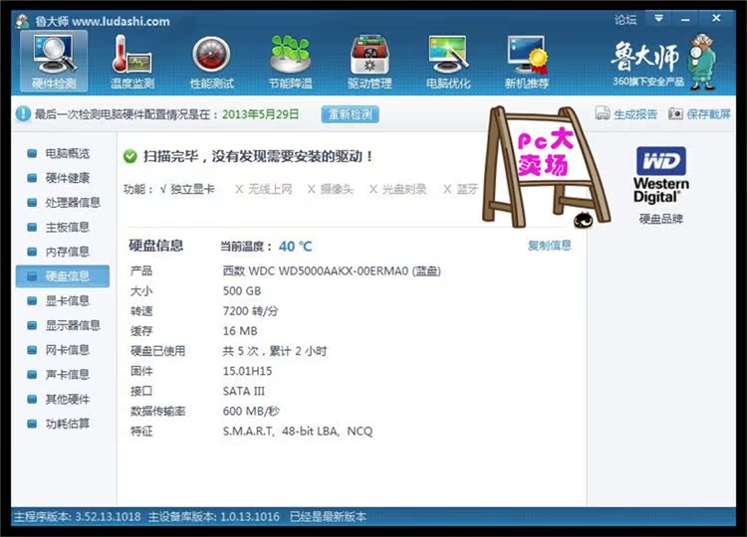Open the 论坛 forum link
The width and height of the screenshot is (747, 537).
pos(625,19)
